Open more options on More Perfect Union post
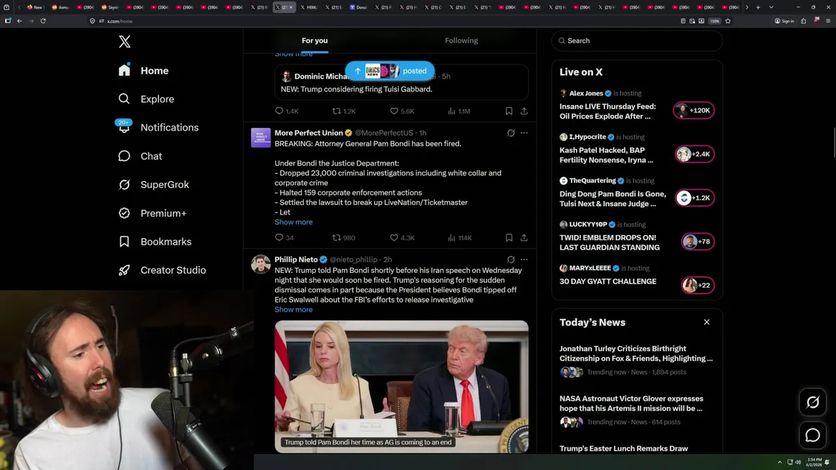The image size is (836, 470). click(x=524, y=133)
